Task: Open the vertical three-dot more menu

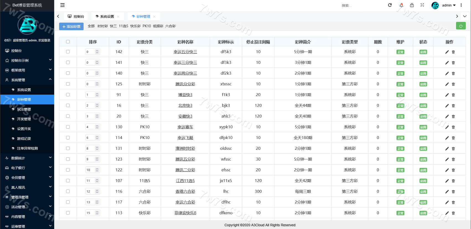Action: 461,5
